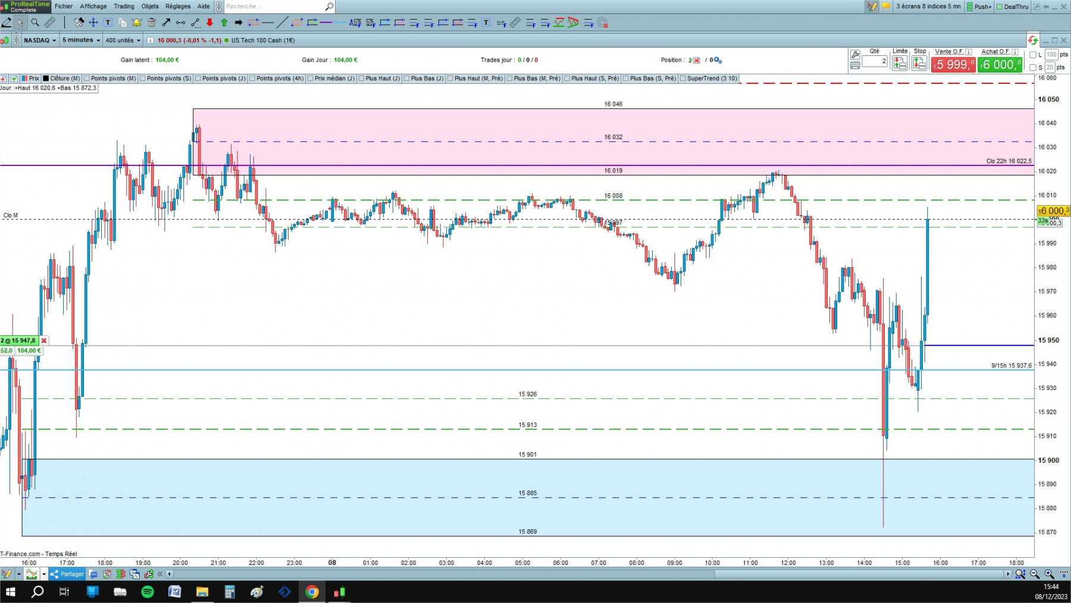Check the S stop points checkbox
Screen dimensions: 1071x603
coord(1033,67)
